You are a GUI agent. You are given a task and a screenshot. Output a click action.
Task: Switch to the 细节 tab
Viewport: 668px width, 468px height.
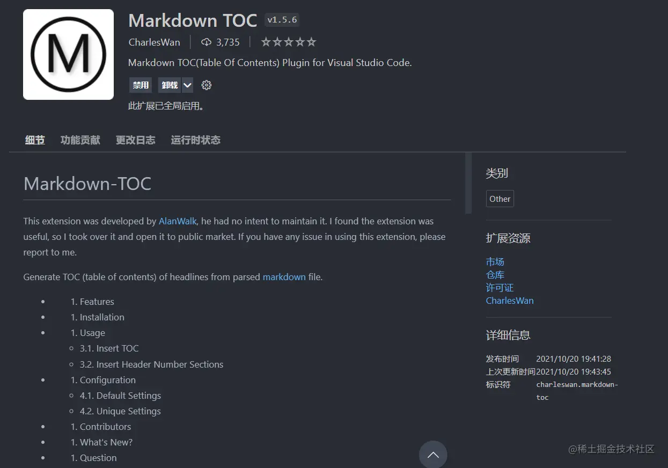[35, 140]
